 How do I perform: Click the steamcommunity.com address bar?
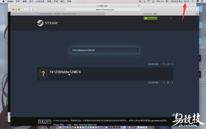coord(105,10)
